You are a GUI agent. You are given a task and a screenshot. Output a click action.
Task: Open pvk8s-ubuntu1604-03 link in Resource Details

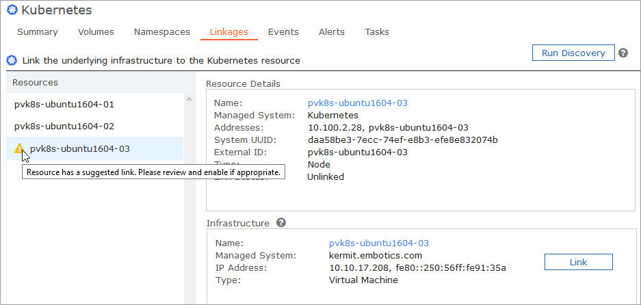click(x=358, y=103)
